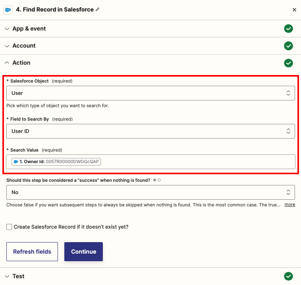
Task: Click the Continue button
Action: click(83, 252)
